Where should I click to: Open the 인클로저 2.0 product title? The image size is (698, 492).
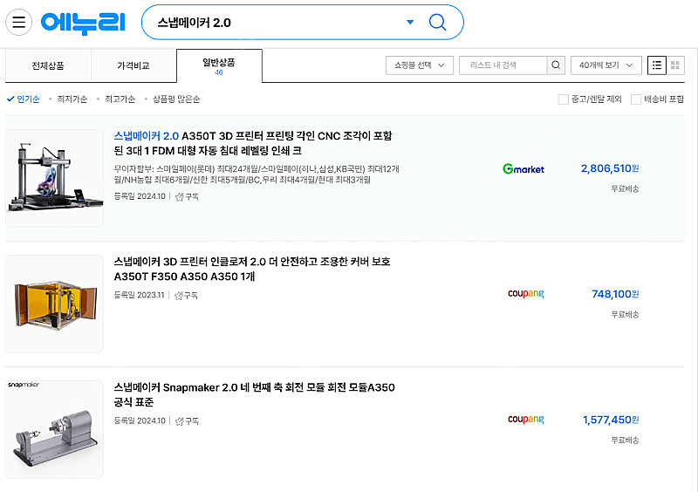coord(252,269)
